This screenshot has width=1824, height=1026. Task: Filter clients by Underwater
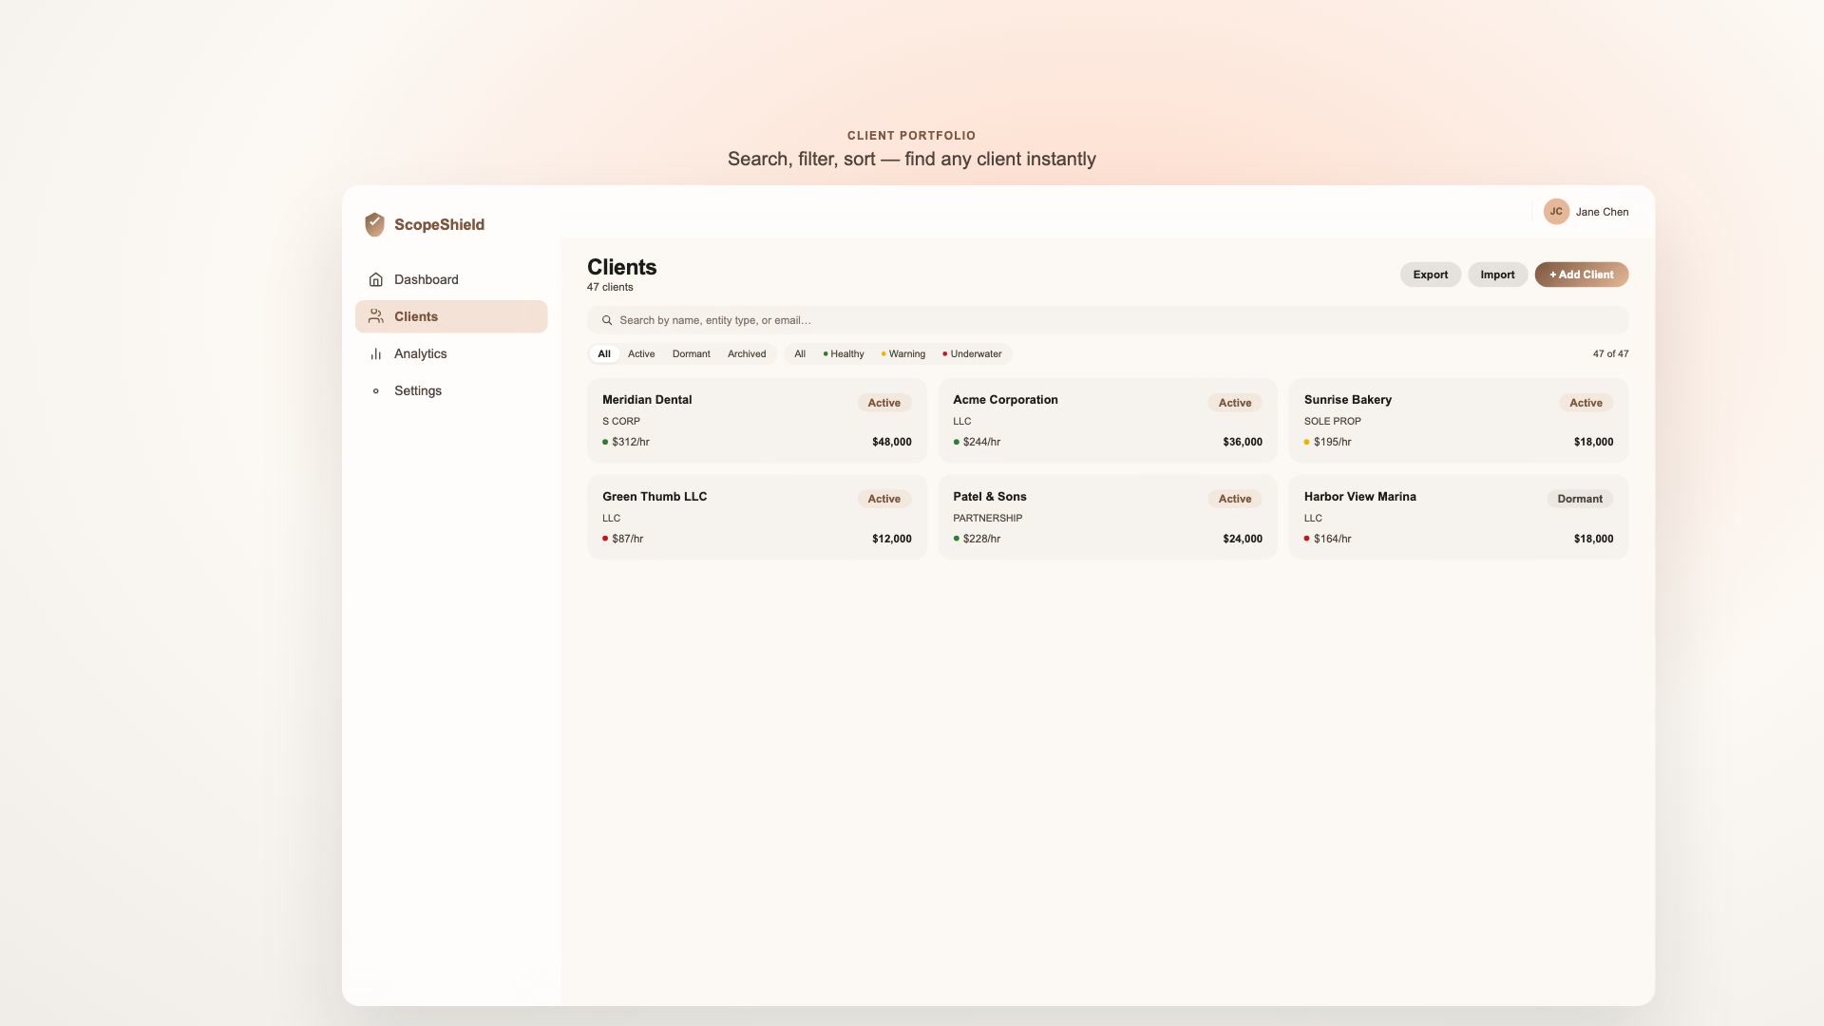[973, 354]
